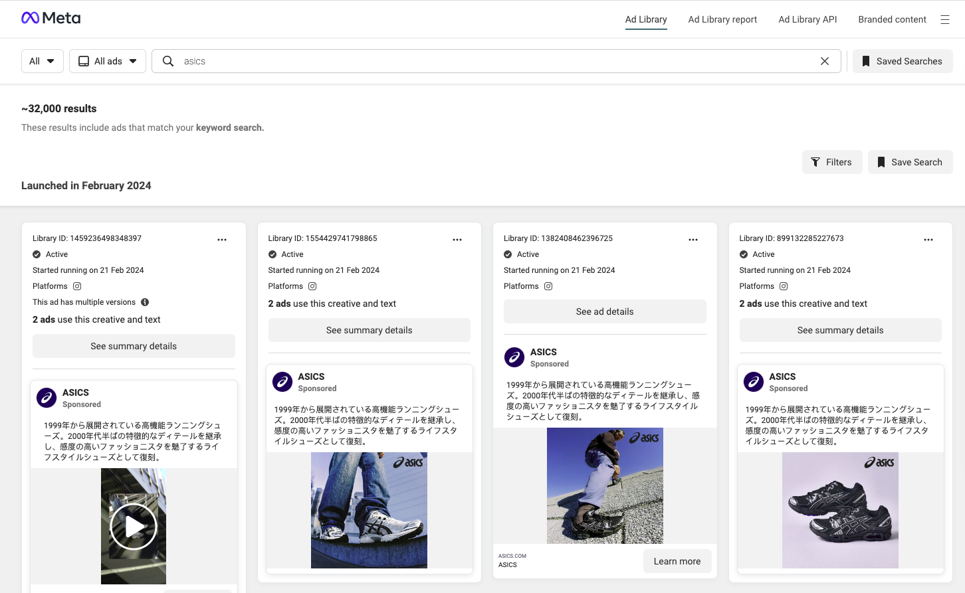Click ASICS name on ad 1459236498348397

[76, 392]
